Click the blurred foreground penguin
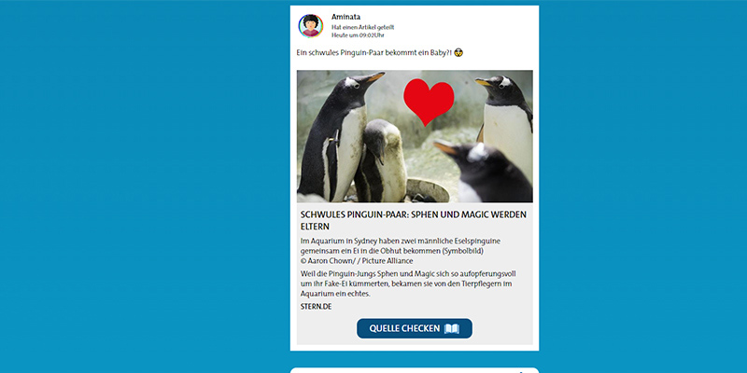 point(484,173)
